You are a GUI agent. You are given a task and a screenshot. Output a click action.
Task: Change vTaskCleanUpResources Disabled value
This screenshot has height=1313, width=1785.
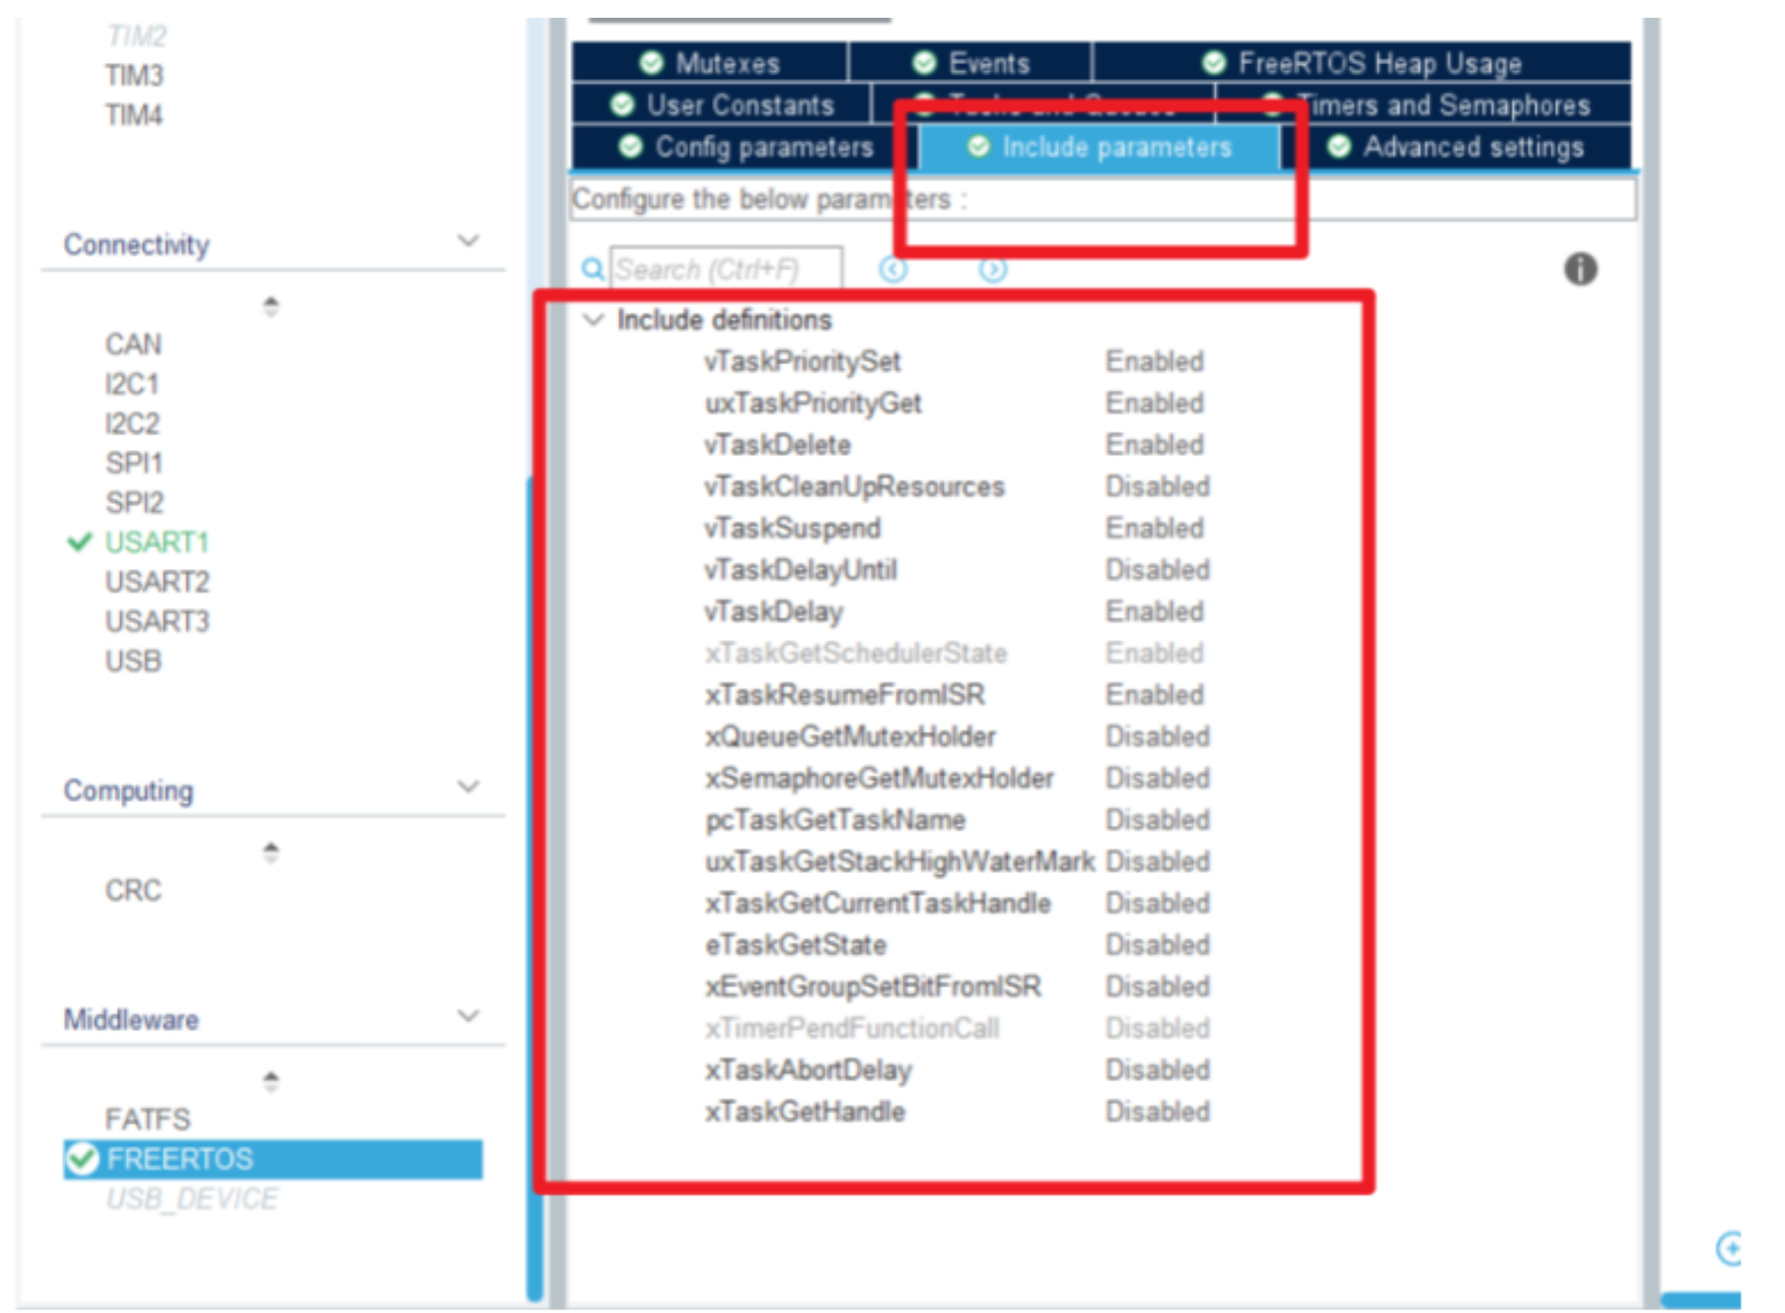coord(1157,485)
